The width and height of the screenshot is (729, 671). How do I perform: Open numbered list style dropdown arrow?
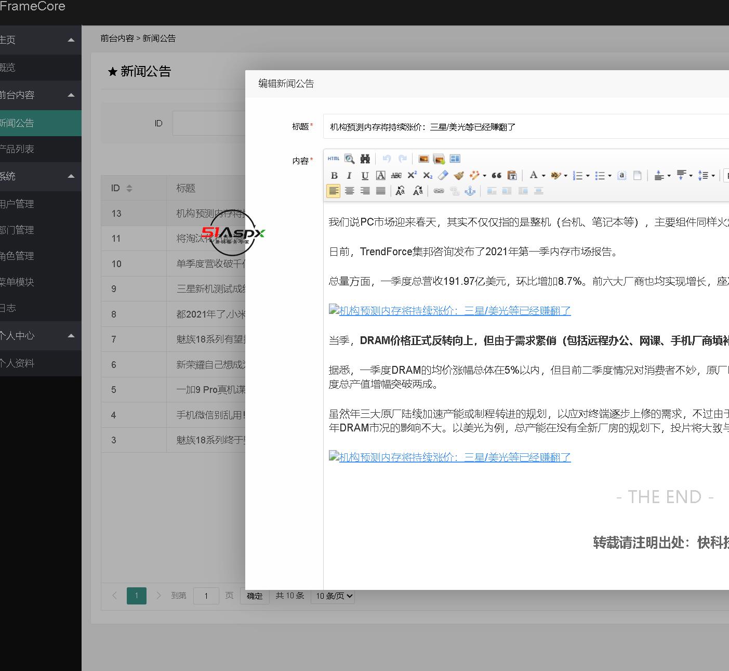588,176
